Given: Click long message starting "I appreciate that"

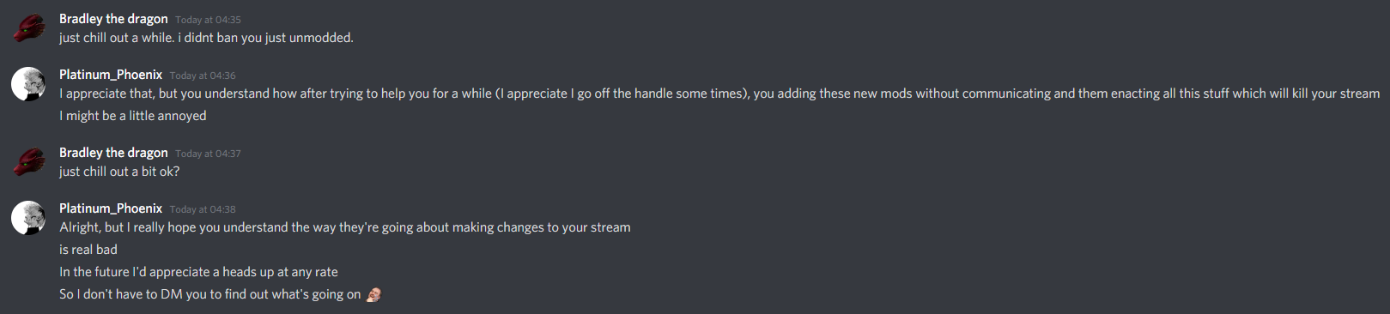Looking at the screenshot, I should [719, 94].
